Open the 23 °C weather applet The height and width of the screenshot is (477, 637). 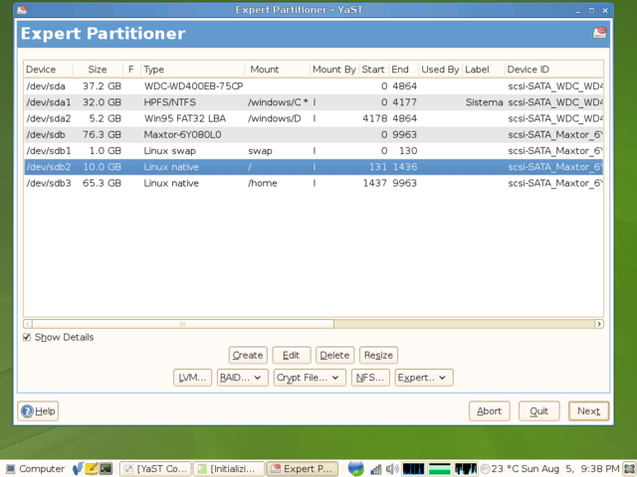[500, 469]
